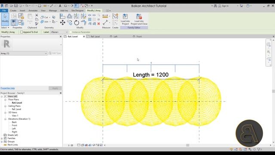Click the vertical scrollbar thumb at right edge
275x155 pixels.
273,91
